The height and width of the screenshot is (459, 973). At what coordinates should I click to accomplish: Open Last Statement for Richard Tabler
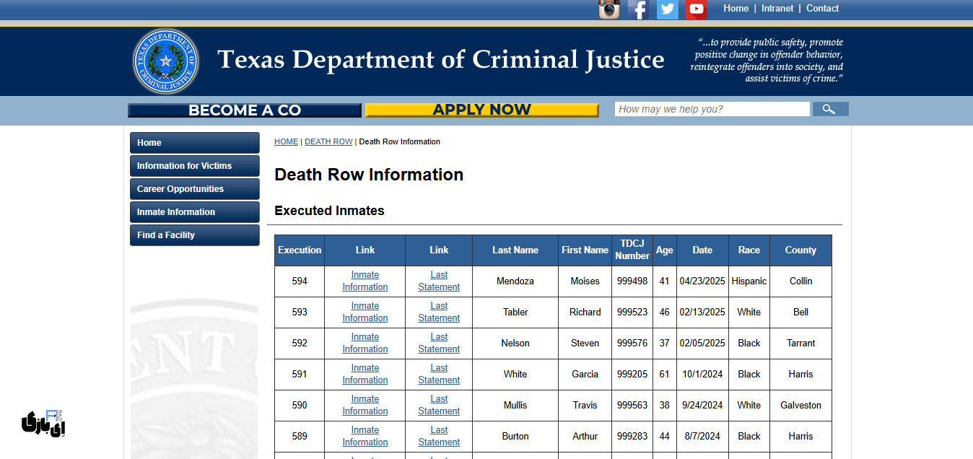click(x=438, y=312)
